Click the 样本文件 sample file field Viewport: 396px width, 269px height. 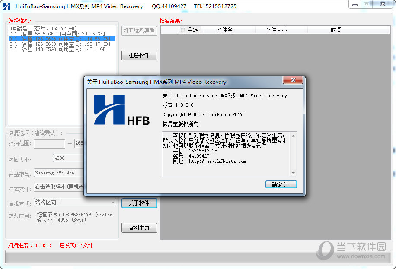[x=59, y=187]
